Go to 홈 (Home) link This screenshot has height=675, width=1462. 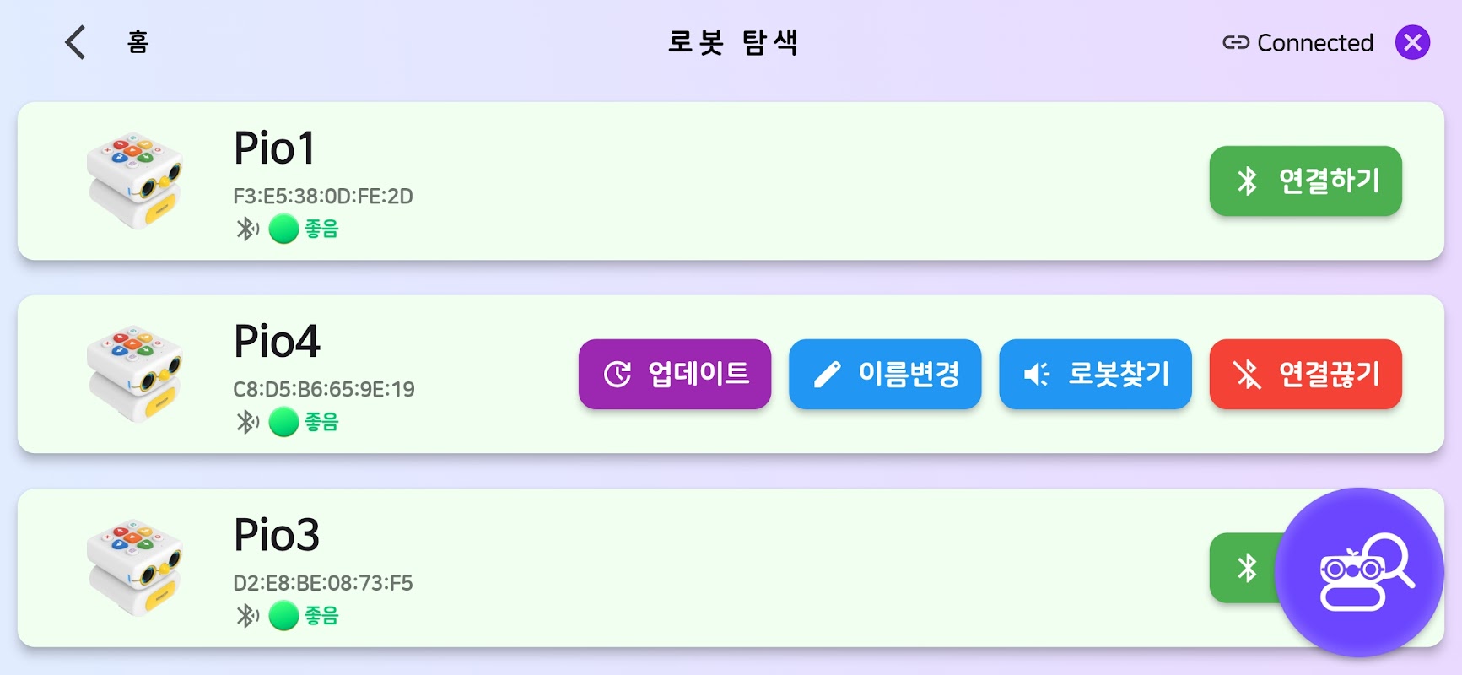[x=138, y=42]
